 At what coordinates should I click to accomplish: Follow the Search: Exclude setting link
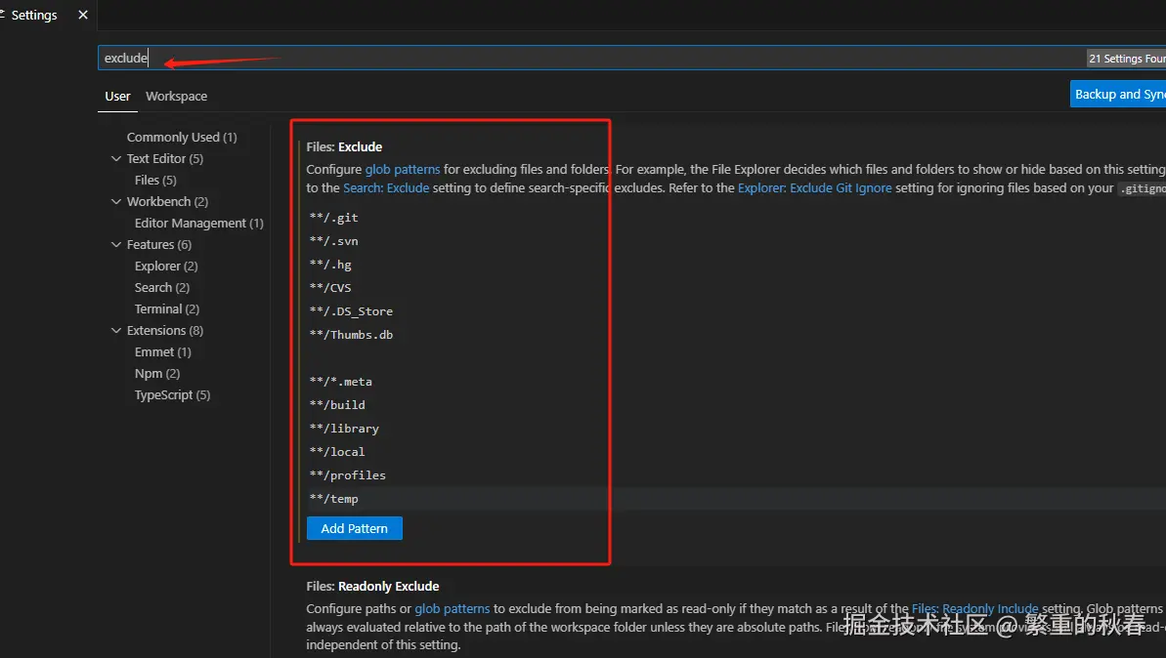click(386, 188)
